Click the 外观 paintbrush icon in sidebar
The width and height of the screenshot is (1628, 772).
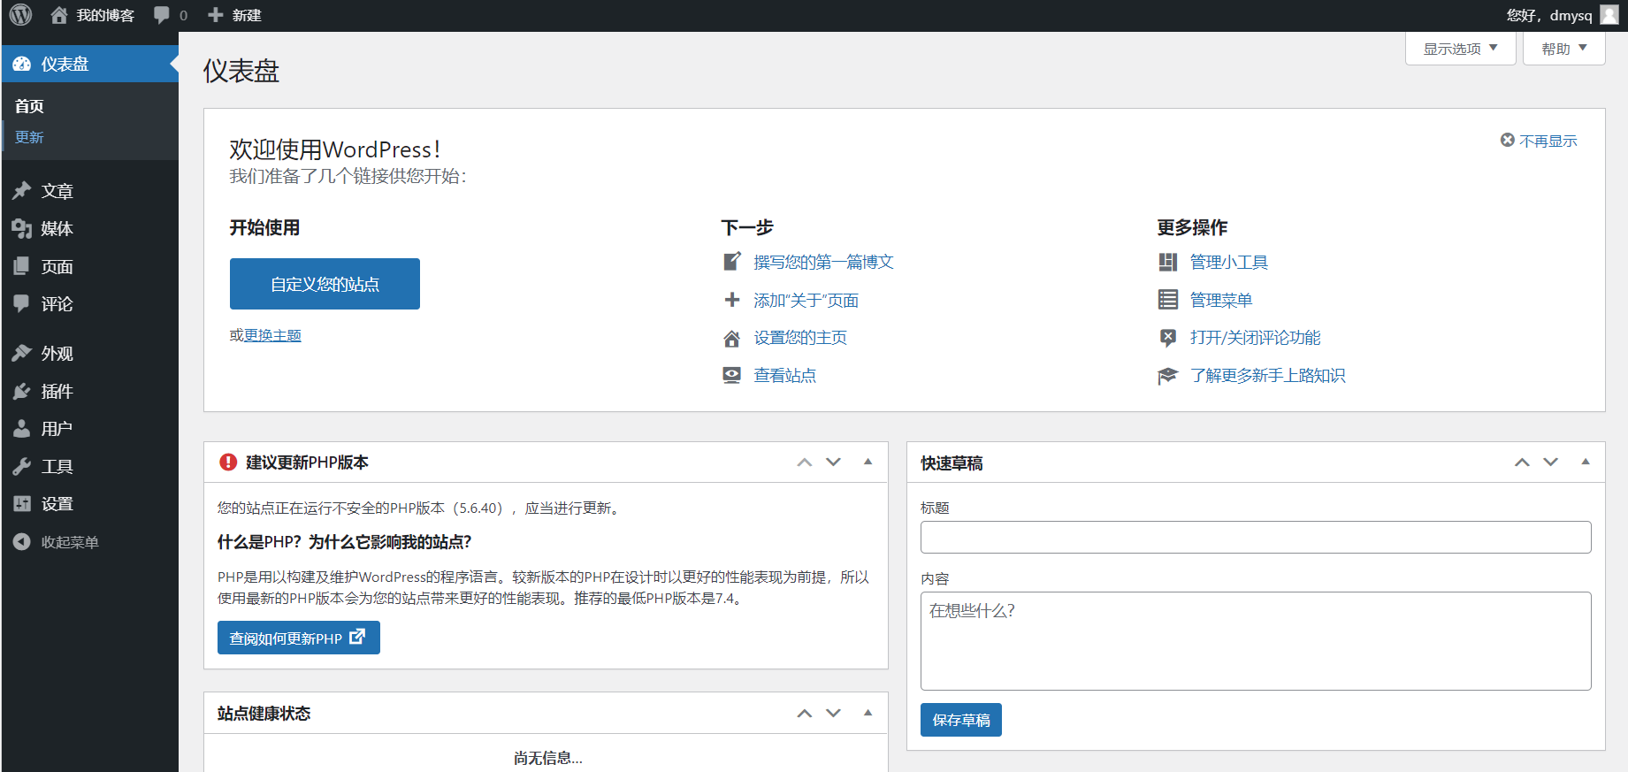click(22, 353)
